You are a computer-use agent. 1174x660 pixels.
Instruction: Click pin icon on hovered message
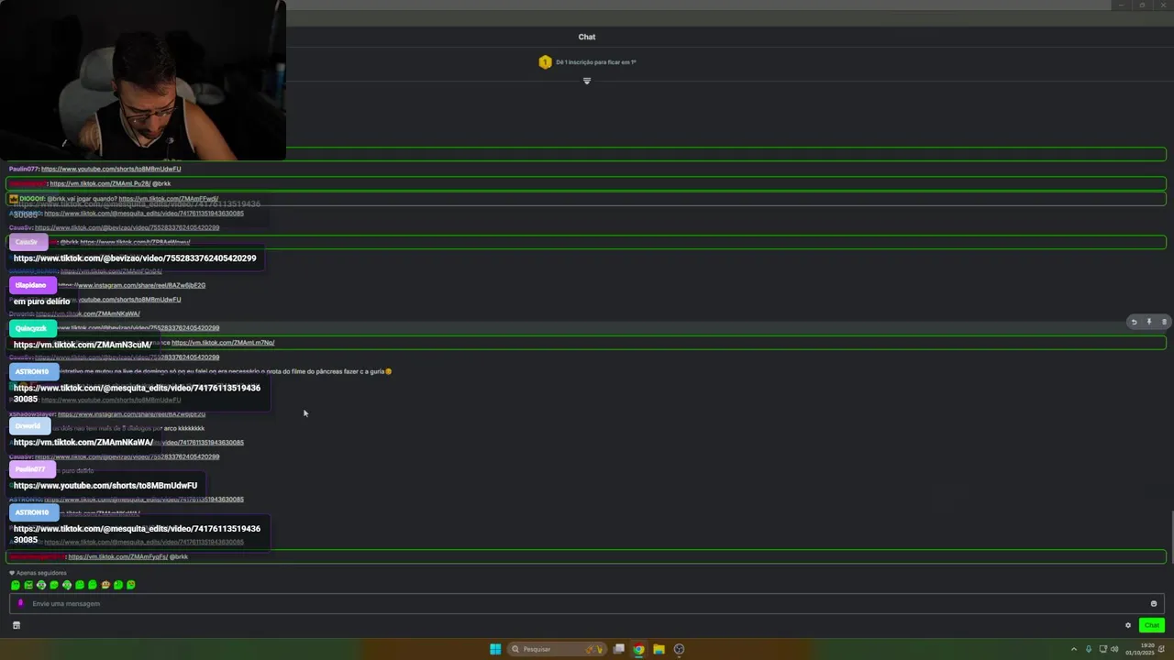(x=1148, y=322)
